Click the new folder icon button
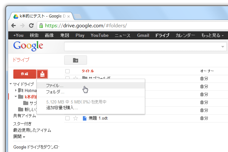 click(76, 60)
